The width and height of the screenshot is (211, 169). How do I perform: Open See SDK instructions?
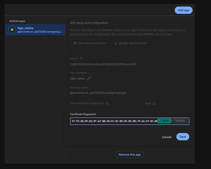click(90, 43)
